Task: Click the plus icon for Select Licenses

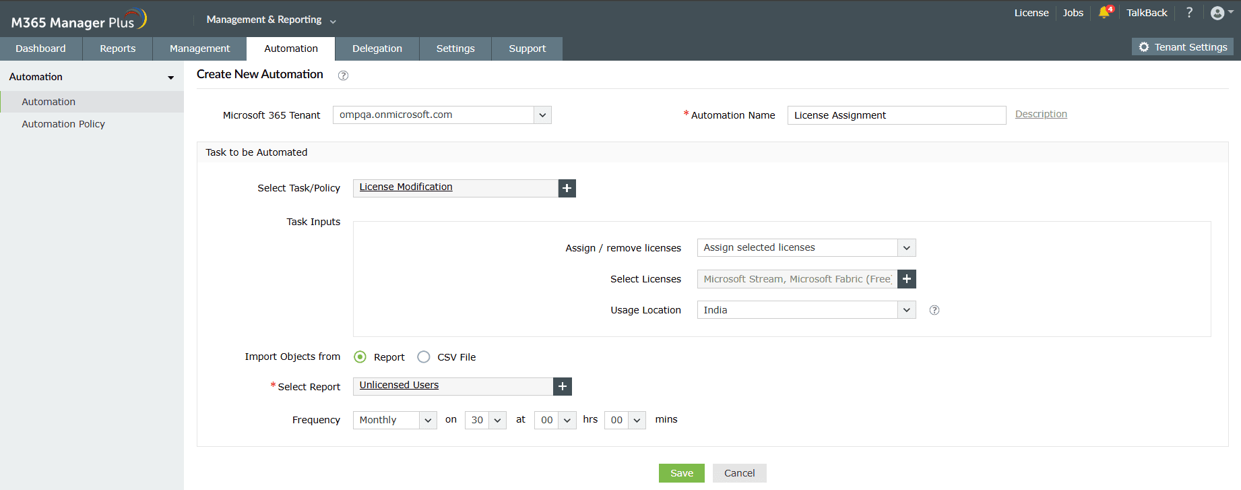Action: (907, 279)
